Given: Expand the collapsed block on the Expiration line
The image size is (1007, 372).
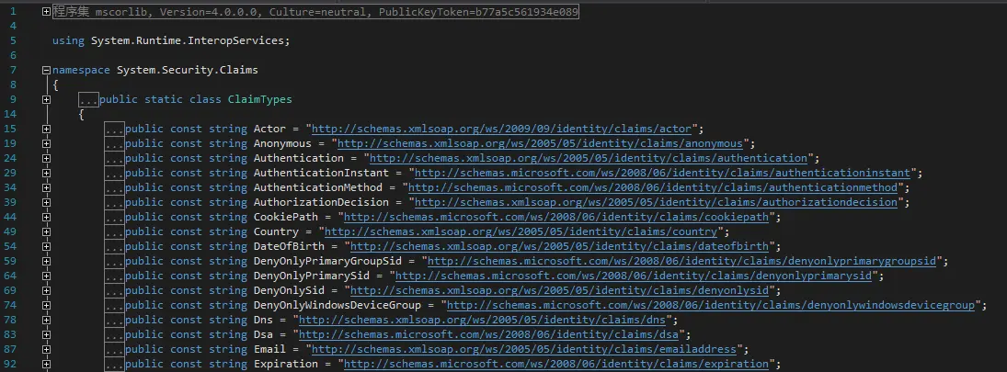Looking at the screenshot, I should pos(46,365).
